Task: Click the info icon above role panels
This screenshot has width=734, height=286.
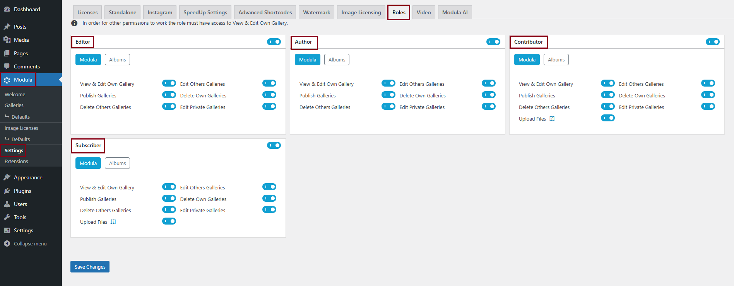Action: (74, 23)
